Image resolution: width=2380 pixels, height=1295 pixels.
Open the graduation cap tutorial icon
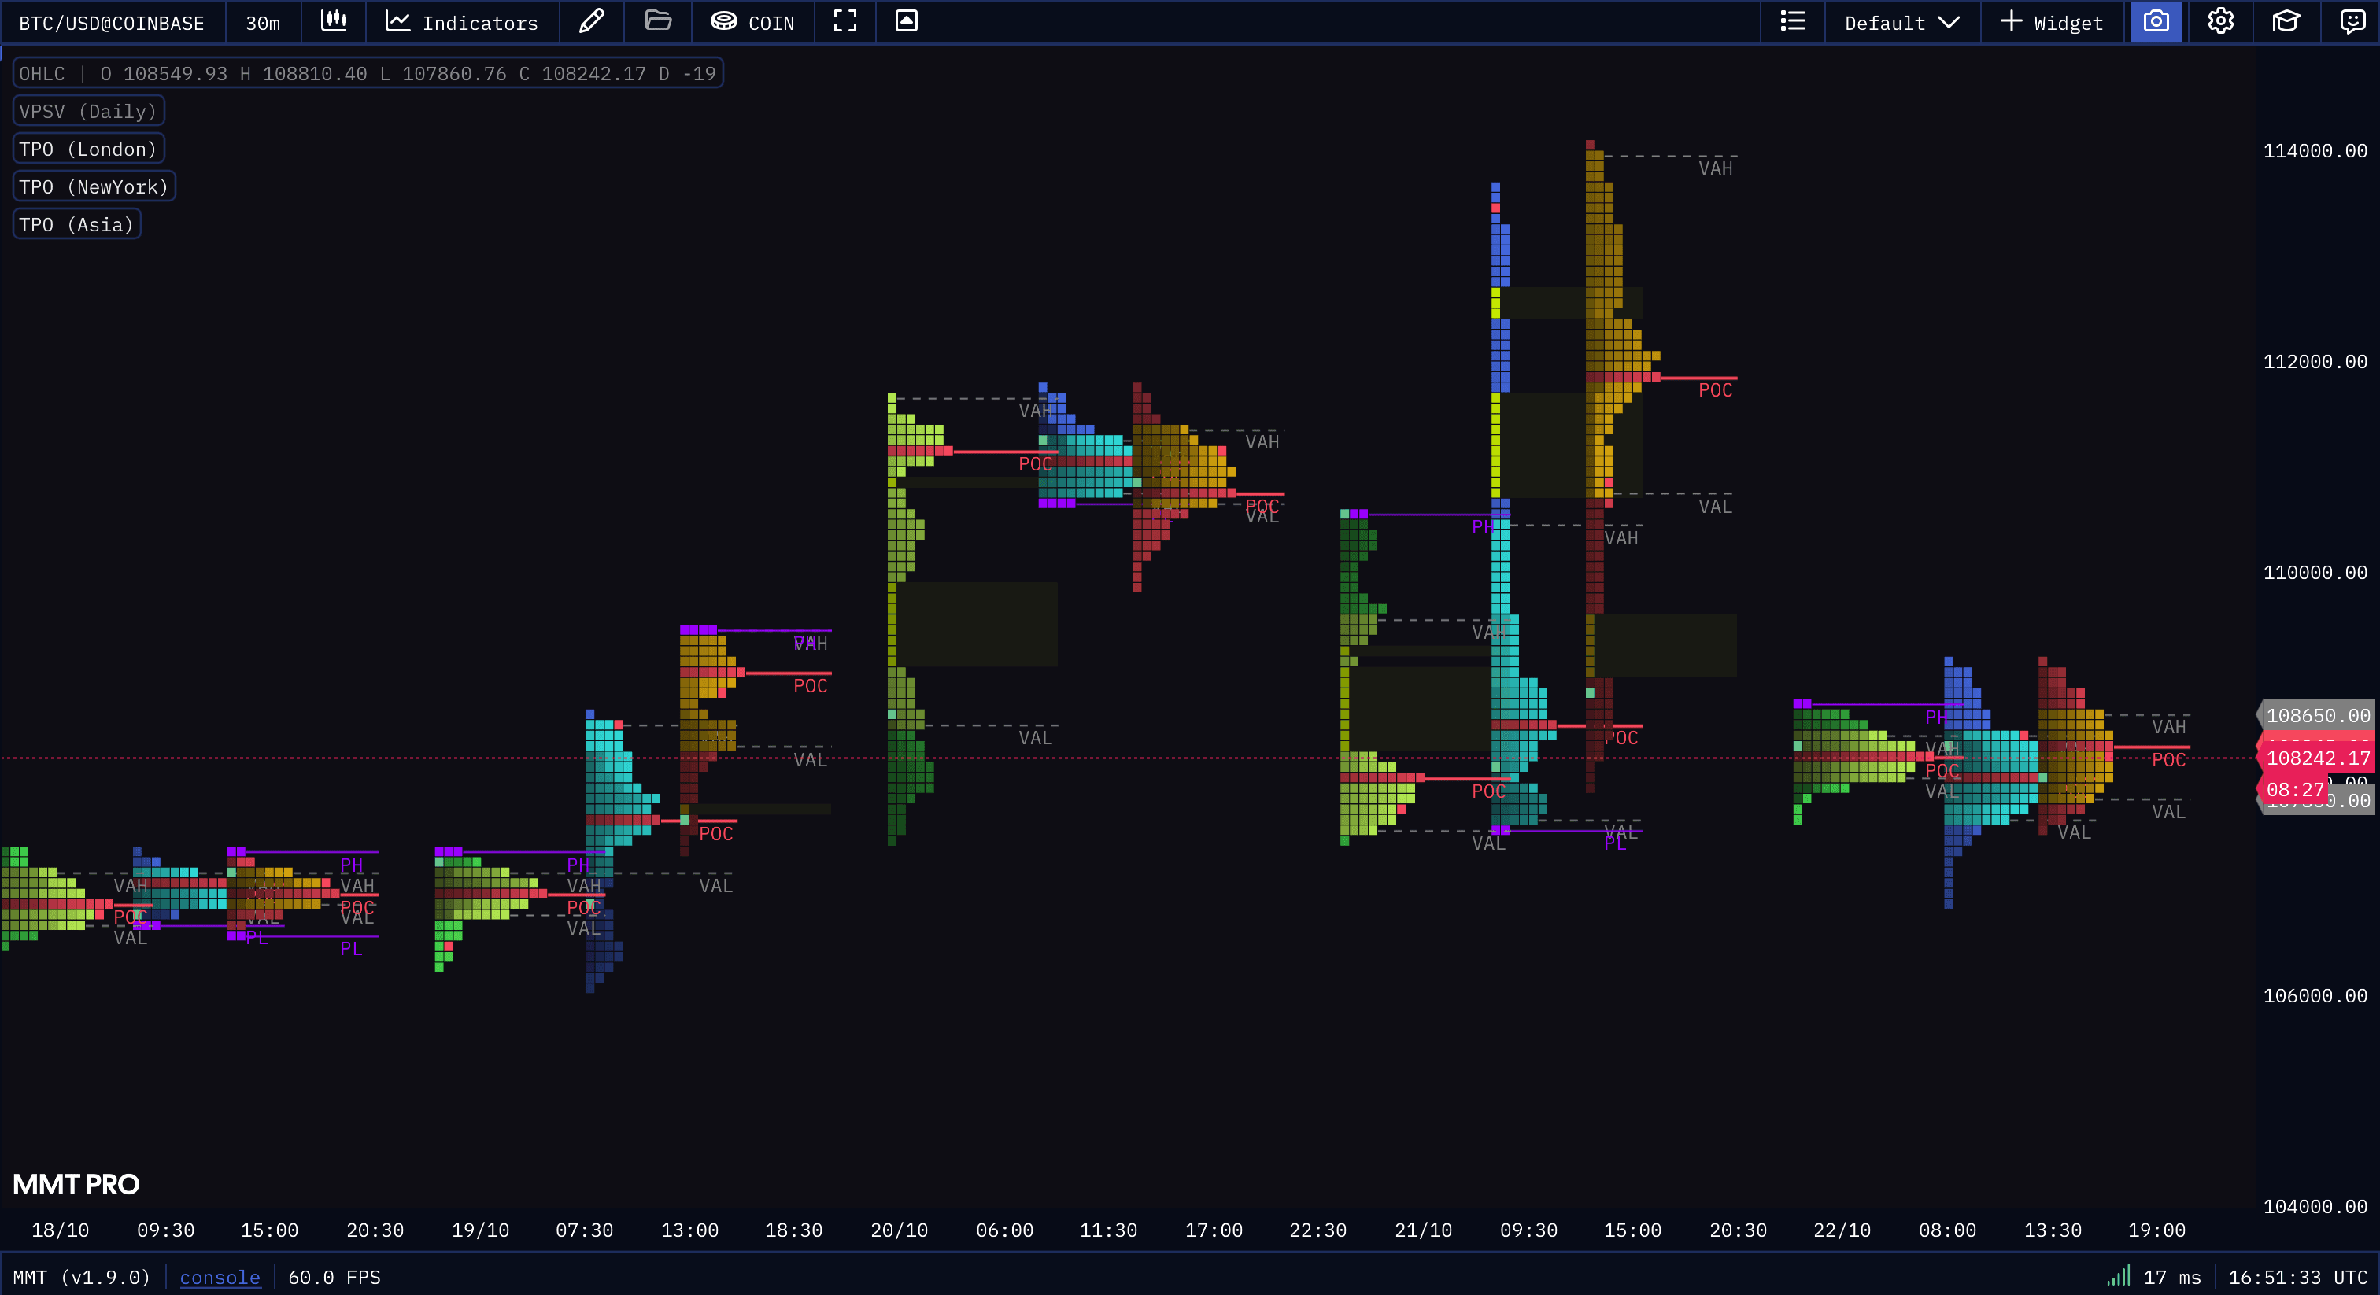[x=2286, y=21]
